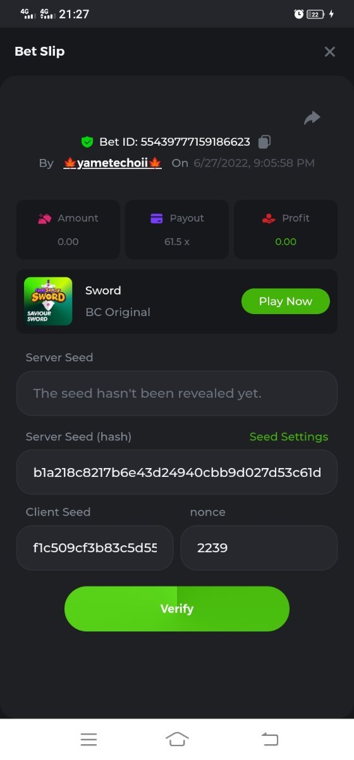
Task: Click the Client Seed input field
Action: coord(95,548)
